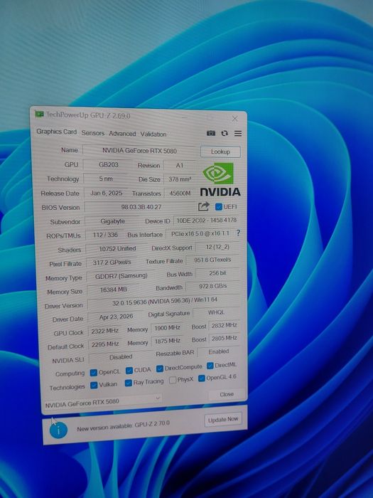Click the NVIDIA logo image
The image size is (373, 498).
[x=220, y=180]
